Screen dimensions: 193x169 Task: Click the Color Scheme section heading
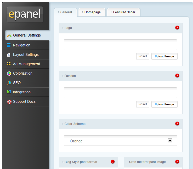click(75, 124)
